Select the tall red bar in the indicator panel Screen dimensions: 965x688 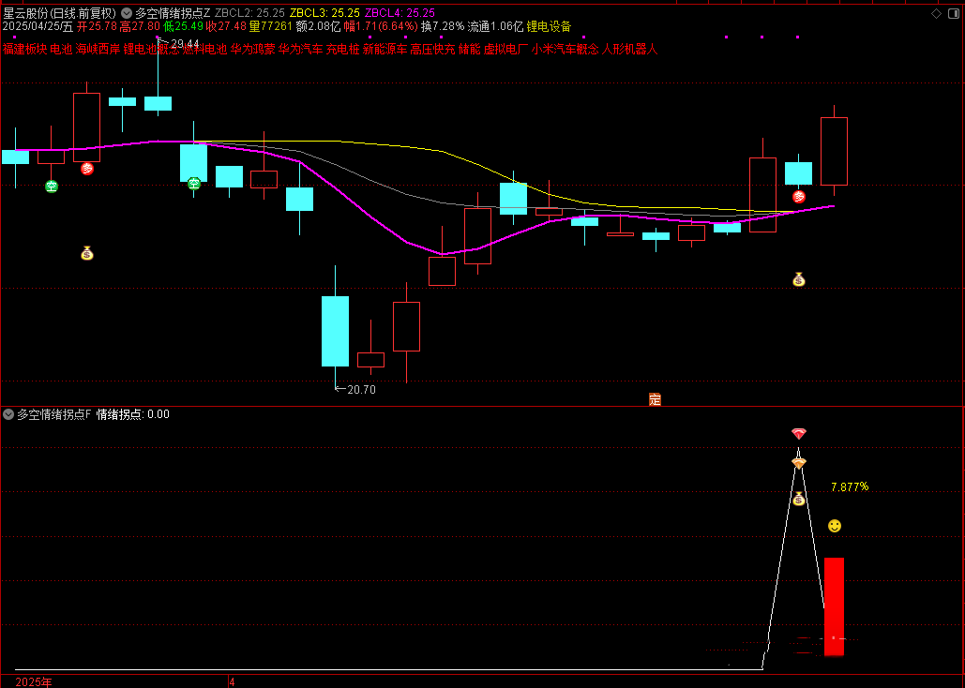834,606
